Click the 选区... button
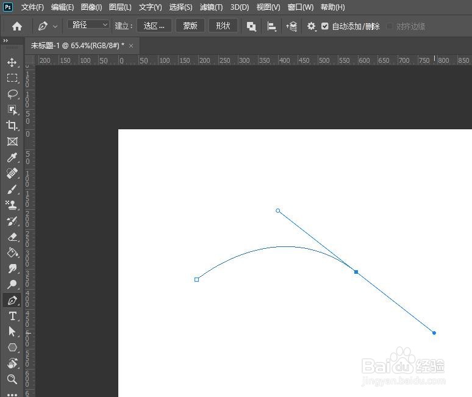This screenshot has height=397, width=472. click(154, 26)
